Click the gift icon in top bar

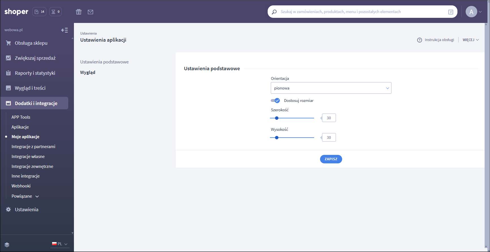[x=79, y=12]
